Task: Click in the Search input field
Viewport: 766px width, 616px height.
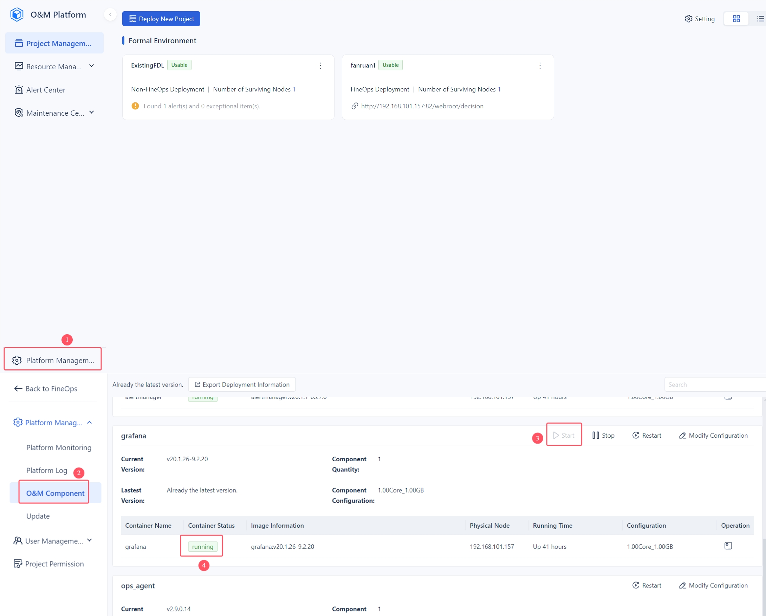Action: pyautogui.click(x=714, y=385)
